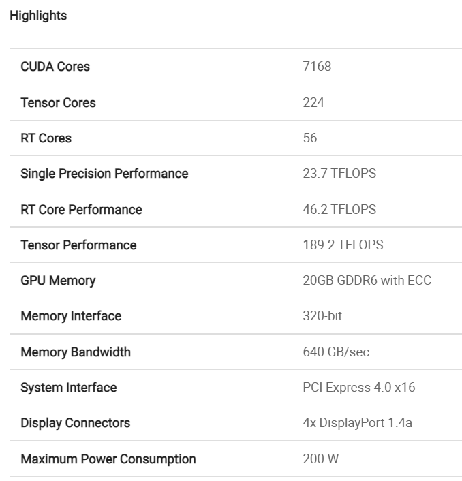Click the 4x DisplayPort 1.4a value

click(x=357, y=423)
